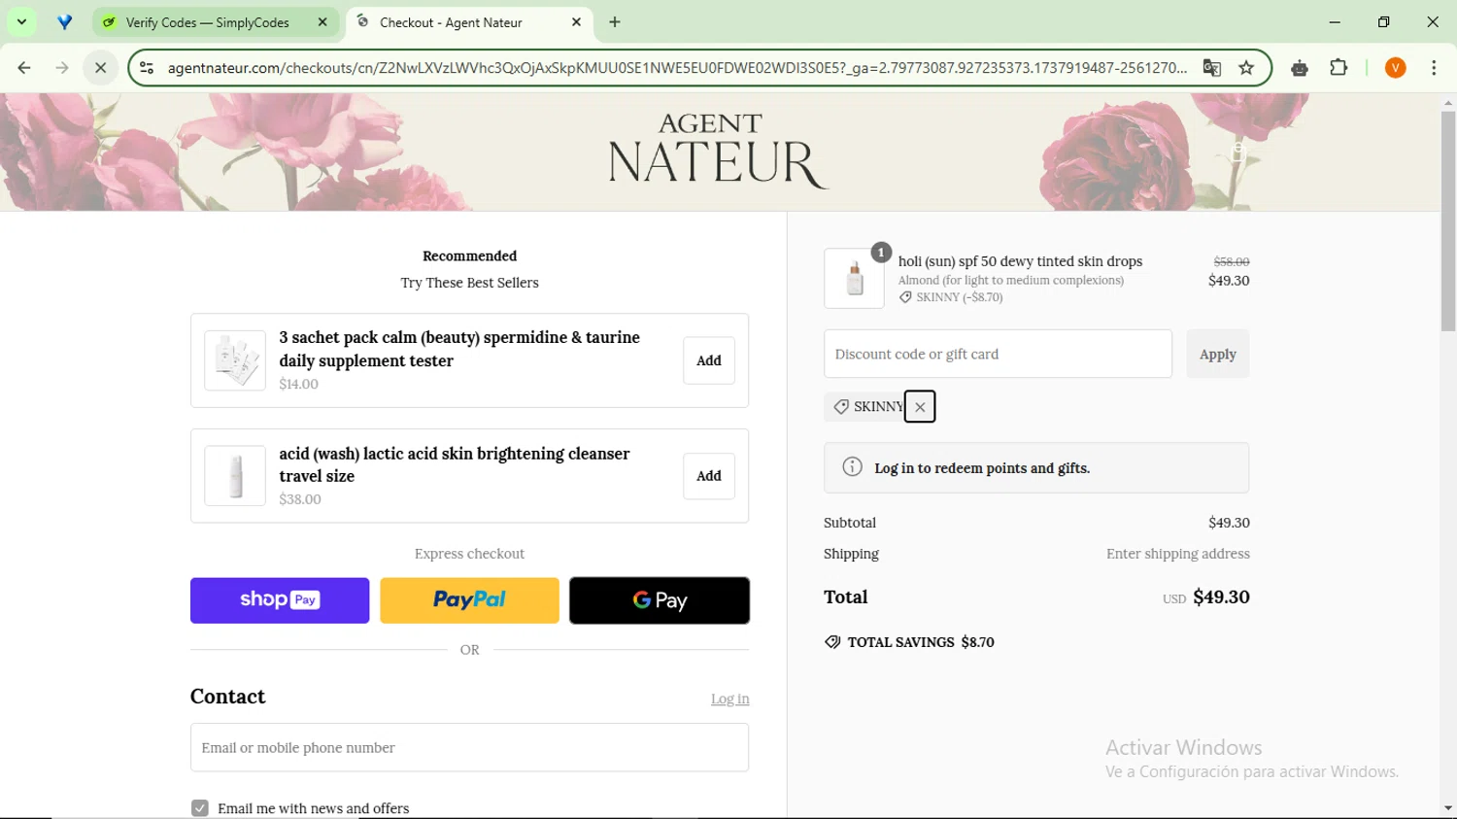Open the robot extension icon
The height and width of the screenshot is (819, 1457).
point(1300,68)
